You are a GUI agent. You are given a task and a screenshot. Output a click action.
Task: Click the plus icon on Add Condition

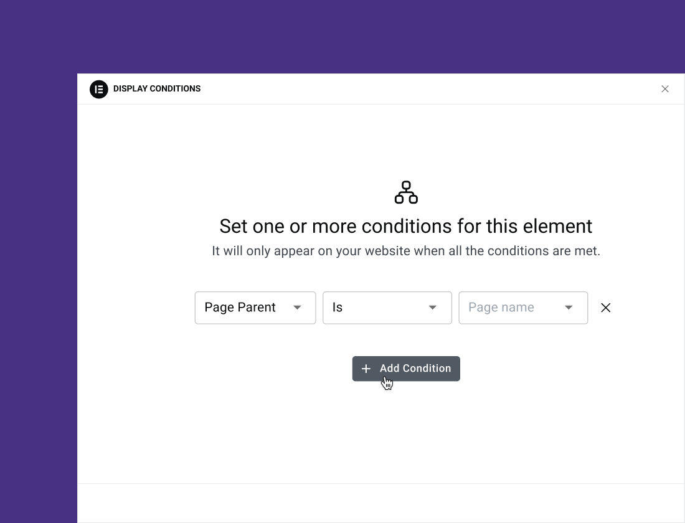(x=366, y=369)
